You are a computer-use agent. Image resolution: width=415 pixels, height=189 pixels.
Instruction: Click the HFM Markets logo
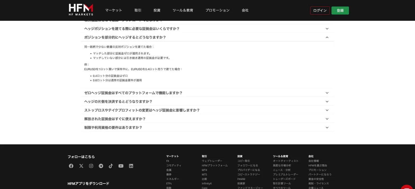pos(81,10)
